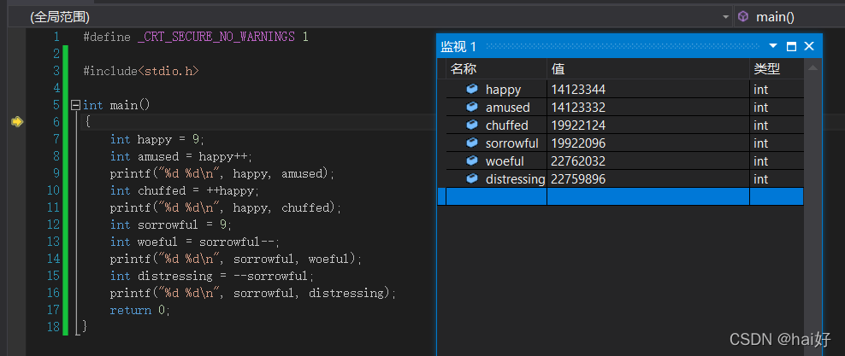
Task: Click the variable icon beside distressing
Action: (x=471, y=178)
